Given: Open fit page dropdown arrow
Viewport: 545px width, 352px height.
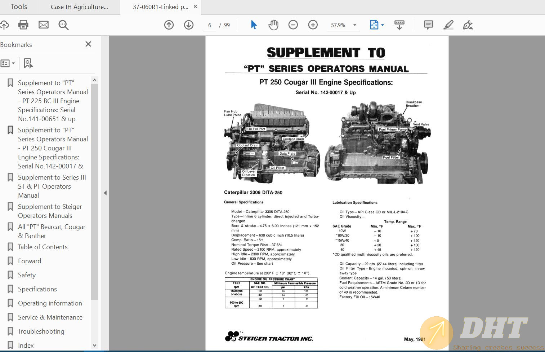Looking at the screenshot, I should [x=383, y=25].
